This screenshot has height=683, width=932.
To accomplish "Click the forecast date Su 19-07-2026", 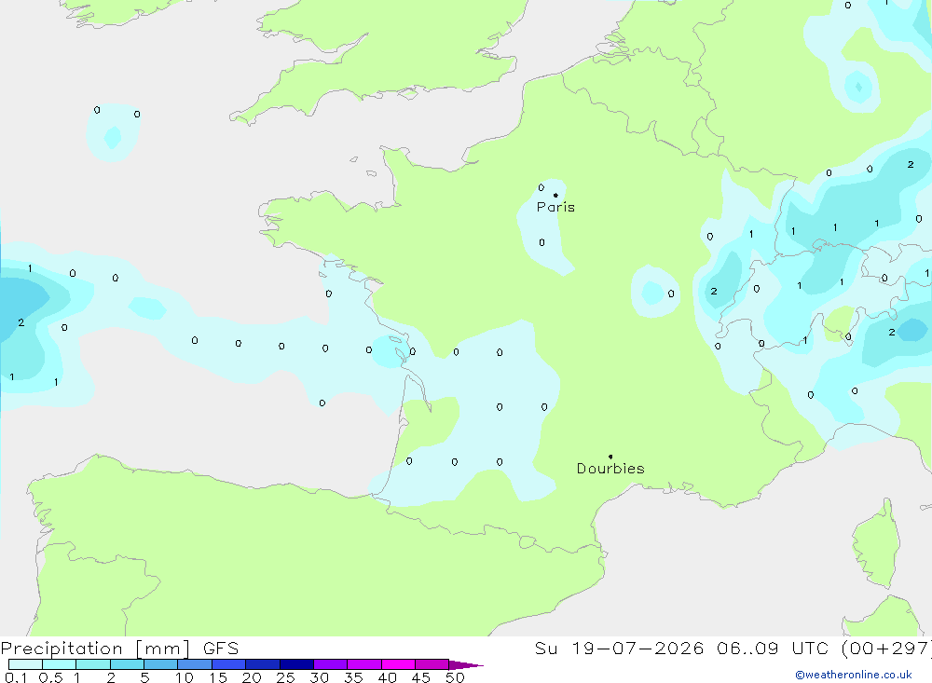I will (619, 649).
